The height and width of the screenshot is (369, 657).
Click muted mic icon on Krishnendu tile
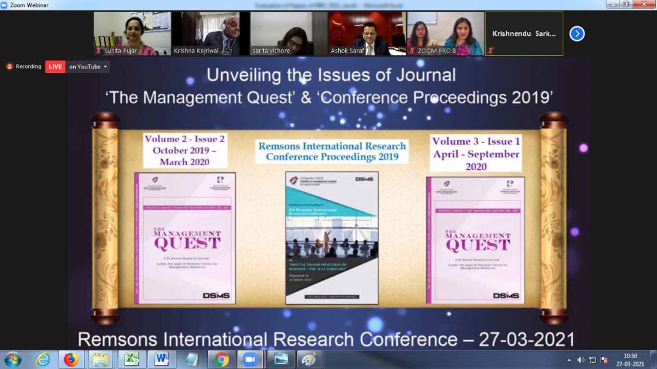click(x=491, y=51)
